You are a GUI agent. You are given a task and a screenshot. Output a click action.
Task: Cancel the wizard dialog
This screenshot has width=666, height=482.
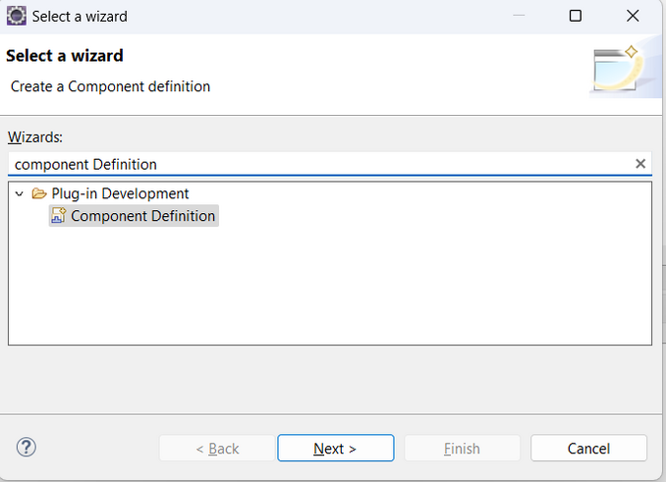pyautogui.click(x=588, y=449)
